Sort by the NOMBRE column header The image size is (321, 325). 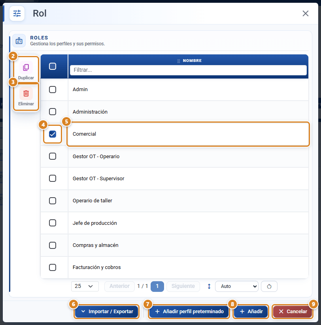[x=192, y=60]
